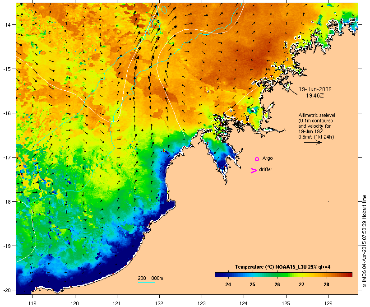
Task: Click the longitude label 126
Action: [x=328, y=303]
